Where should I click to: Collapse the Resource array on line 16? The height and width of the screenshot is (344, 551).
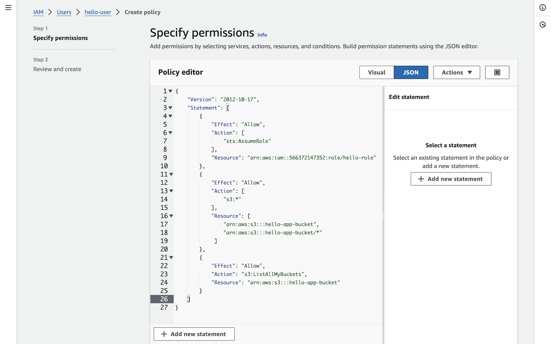(x=171, y=216)
